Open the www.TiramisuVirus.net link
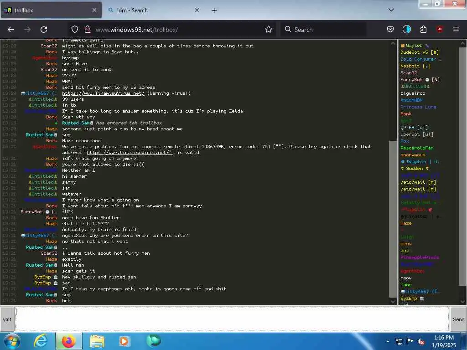The height and width of the screenshot is (350, 467). coord(104,93)
